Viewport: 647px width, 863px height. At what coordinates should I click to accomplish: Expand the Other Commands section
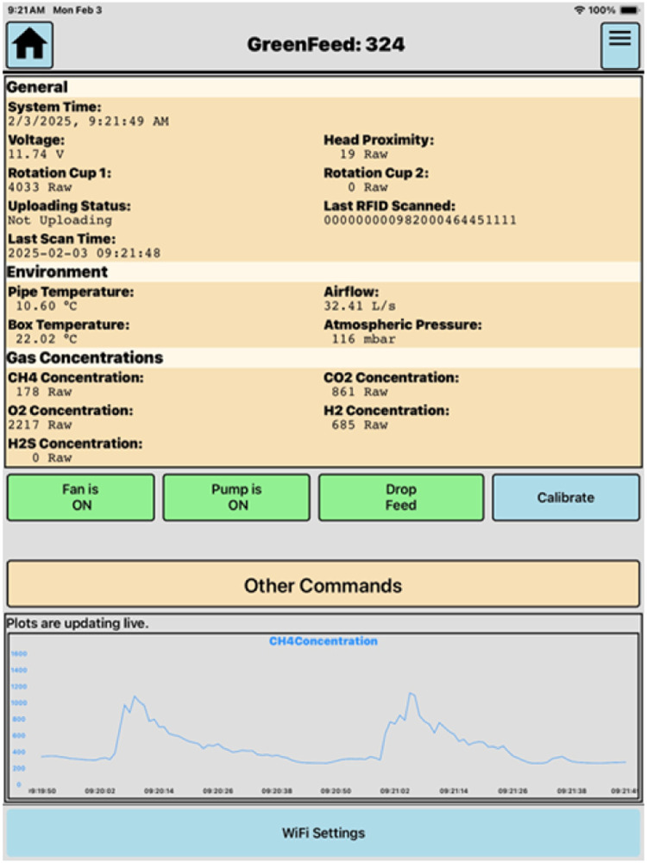tap(323, 584)
